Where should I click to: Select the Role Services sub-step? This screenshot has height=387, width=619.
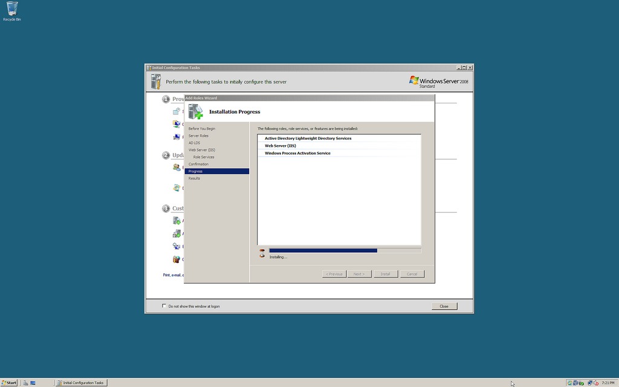pyautogui.click(x=204, y=157)
